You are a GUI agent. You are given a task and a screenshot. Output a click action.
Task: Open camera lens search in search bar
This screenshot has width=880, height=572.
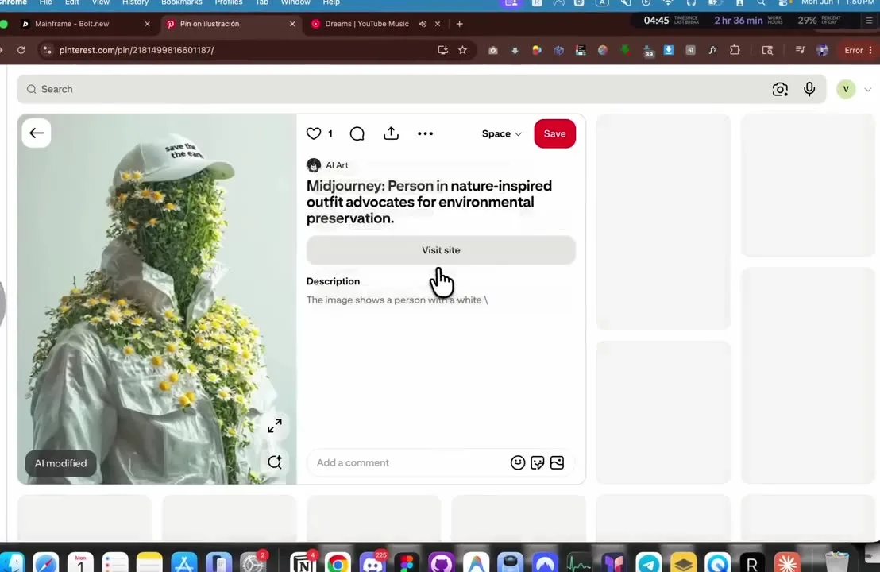tap(780, 89)
